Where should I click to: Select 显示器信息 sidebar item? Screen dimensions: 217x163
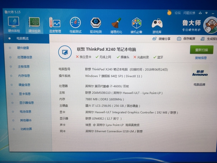(27, 103)
